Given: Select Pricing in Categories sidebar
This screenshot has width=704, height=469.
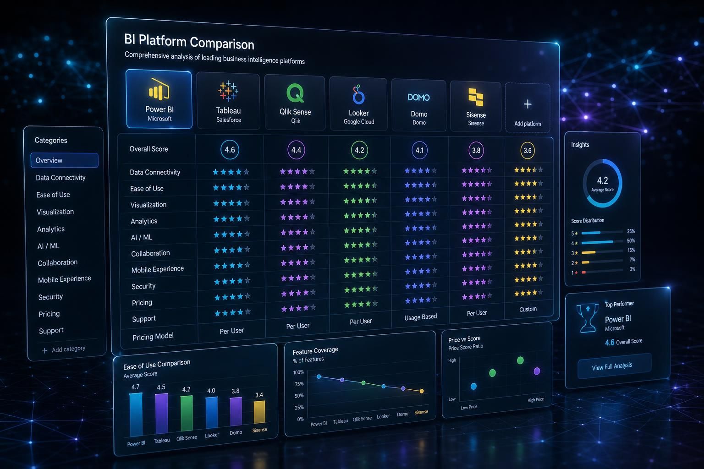Looking at the screenshot, I should tap(49, 314).
